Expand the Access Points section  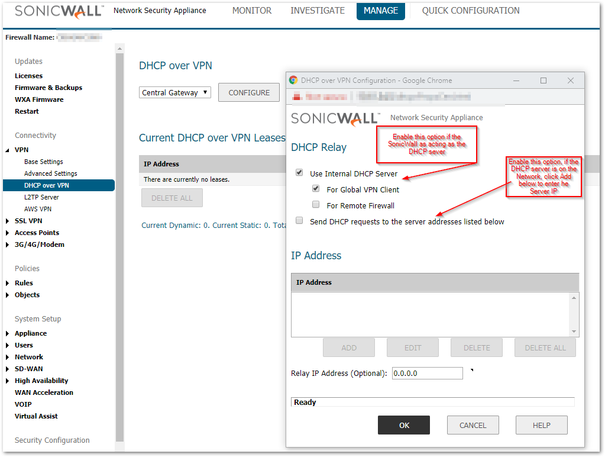pyautogui.click(x=8, y=233)
